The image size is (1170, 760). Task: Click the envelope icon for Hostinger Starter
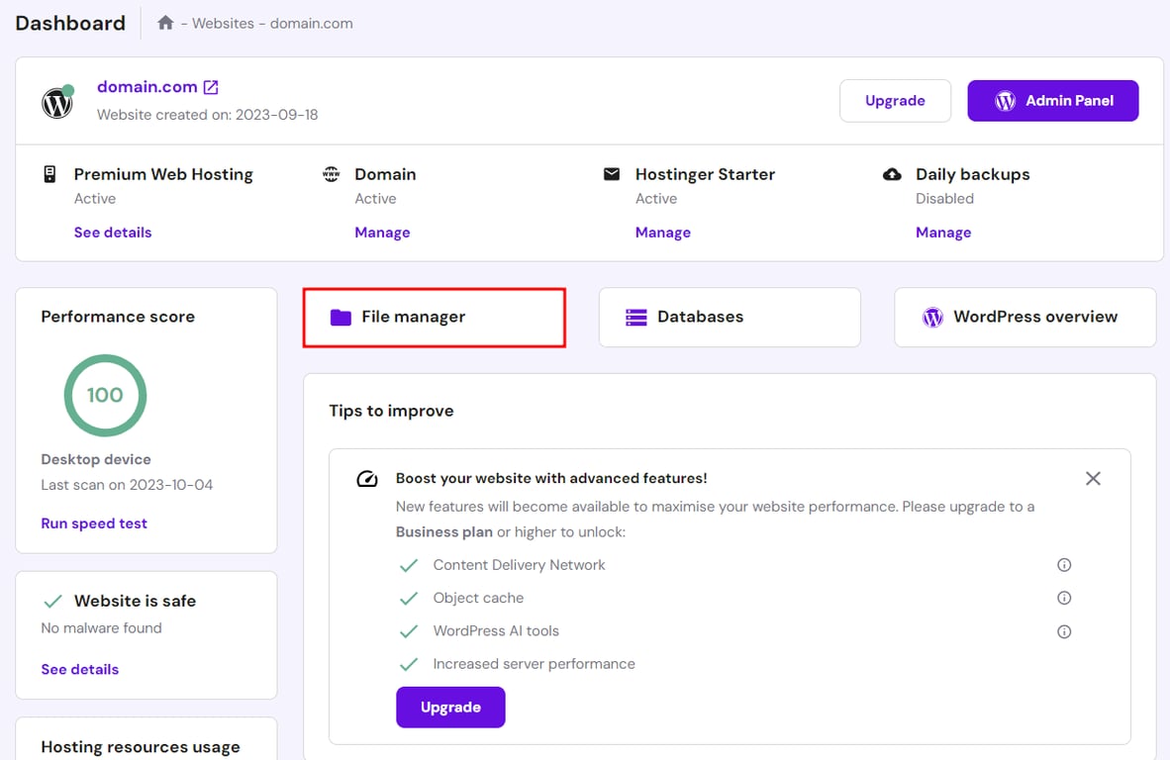[x=612, y=173]
